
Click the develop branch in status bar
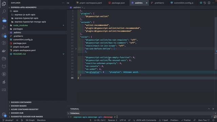(8, 120)
